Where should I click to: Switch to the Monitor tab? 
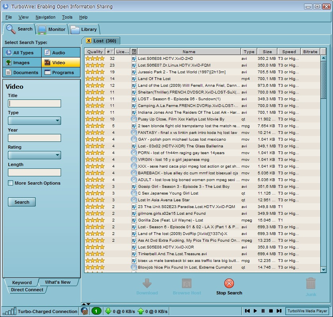click(x=52, y=29)
